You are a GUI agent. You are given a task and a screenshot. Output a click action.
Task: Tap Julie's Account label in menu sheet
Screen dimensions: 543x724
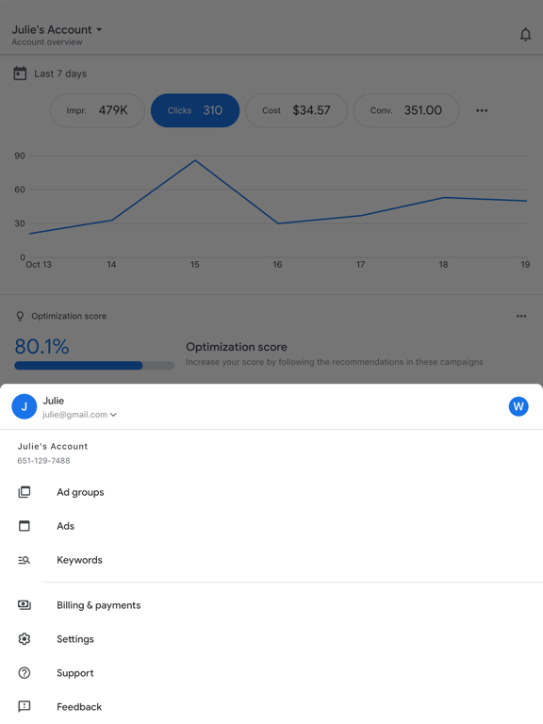[x=53, y=447]
